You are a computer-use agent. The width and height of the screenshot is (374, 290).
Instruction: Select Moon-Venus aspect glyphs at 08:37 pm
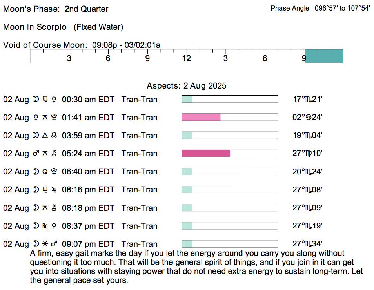coord(45,226)
